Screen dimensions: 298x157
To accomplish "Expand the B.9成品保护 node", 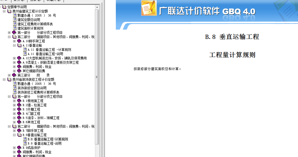I will tap(14, 148).
